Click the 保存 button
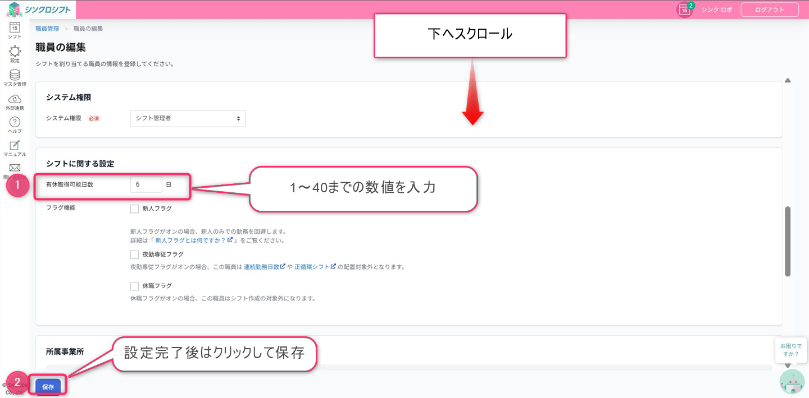Viewport: 809px width, 398px height. [x=48, y=387]
